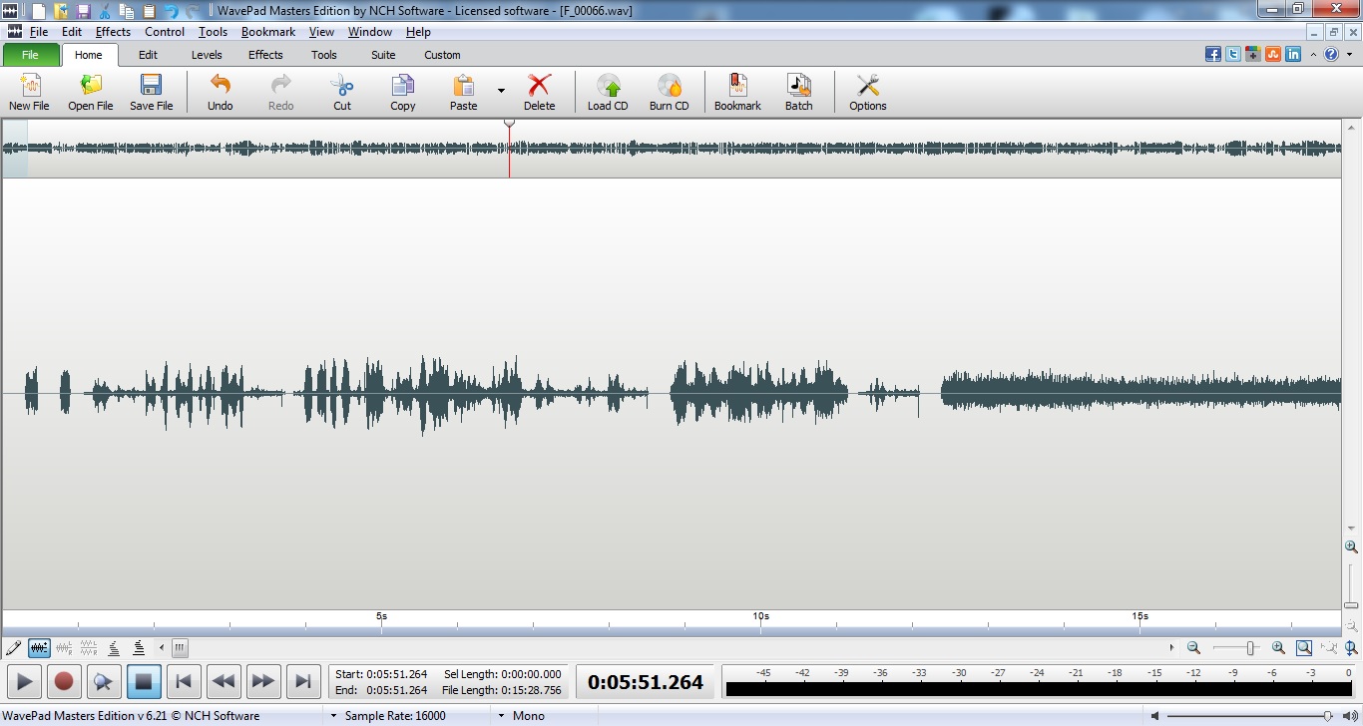Screen dimensions: 1363x726
Task: Open the Paste dropdown arrow
Action: [501, 92]
